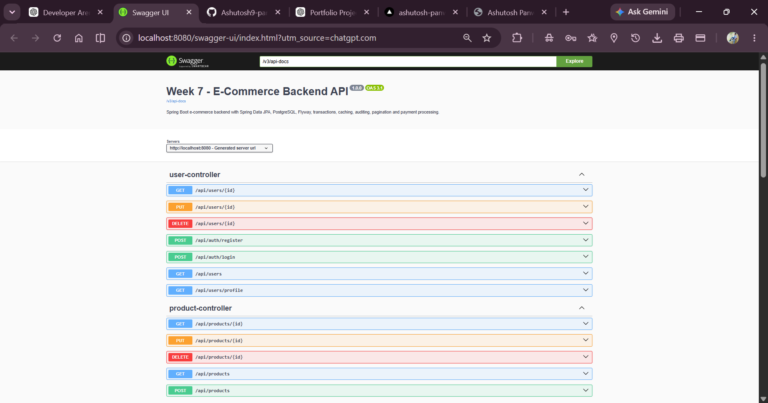The width and height of the screenshot is (768, 403).
Task: Open the tab search dropdown arrow
Action: pyautogui.click(x=12, y=12)
